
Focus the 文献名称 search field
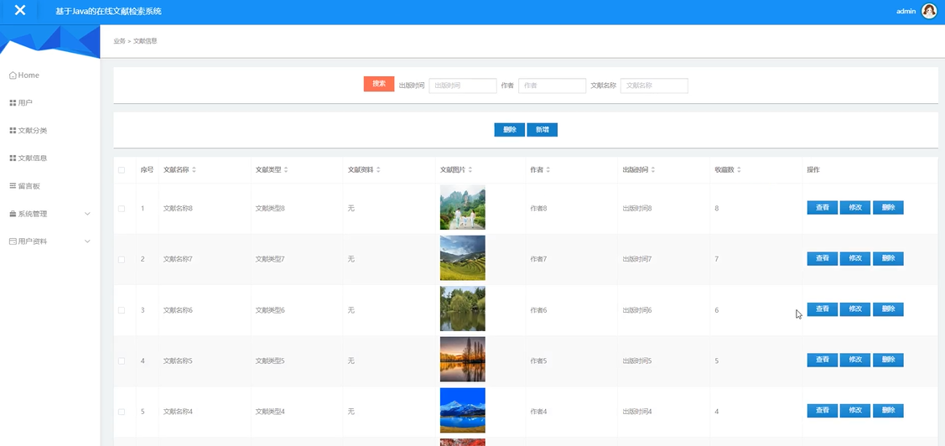[x=654, y=86]
